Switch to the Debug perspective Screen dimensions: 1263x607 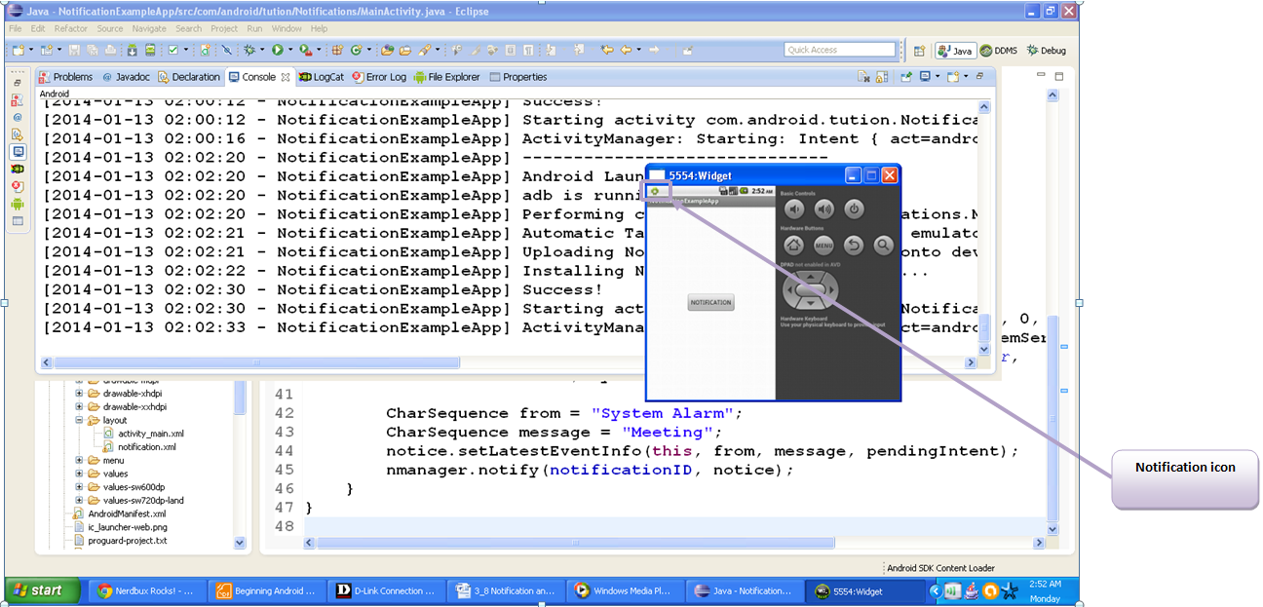pyautogui.click(x=1046, y=51)
